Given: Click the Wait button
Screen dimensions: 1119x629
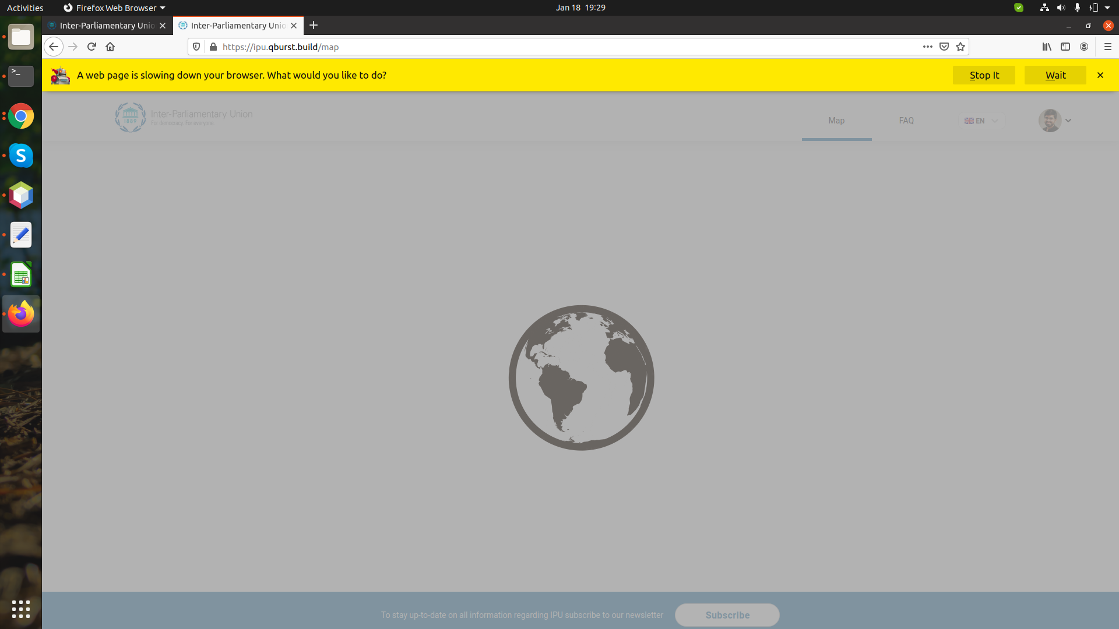Looking at the screenshot, I should pyautogui.click(x=1055, y=75).
